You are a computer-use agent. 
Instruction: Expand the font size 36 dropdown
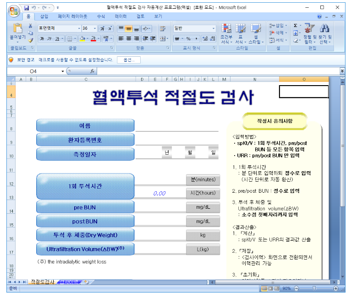pos(95,28)
